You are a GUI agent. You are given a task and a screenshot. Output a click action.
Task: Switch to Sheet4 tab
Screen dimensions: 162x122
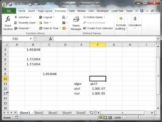click(x=67, y=113)
